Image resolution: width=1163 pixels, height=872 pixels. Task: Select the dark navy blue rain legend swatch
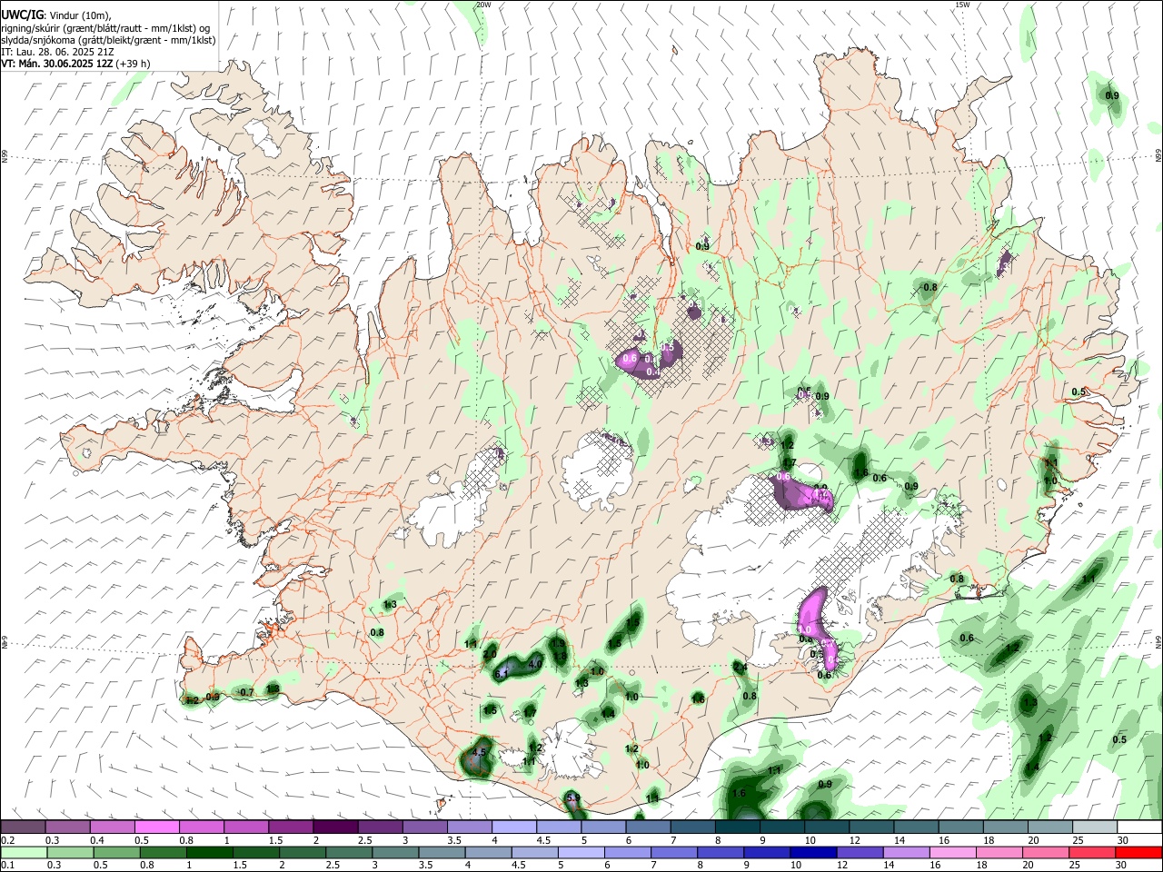[811, 852]
